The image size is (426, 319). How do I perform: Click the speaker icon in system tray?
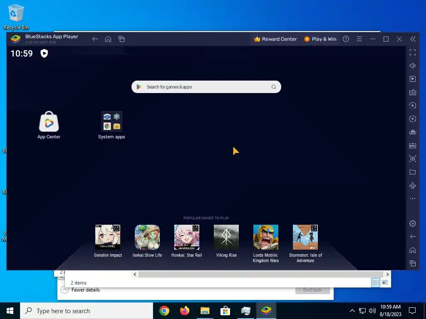coord(372,311)
